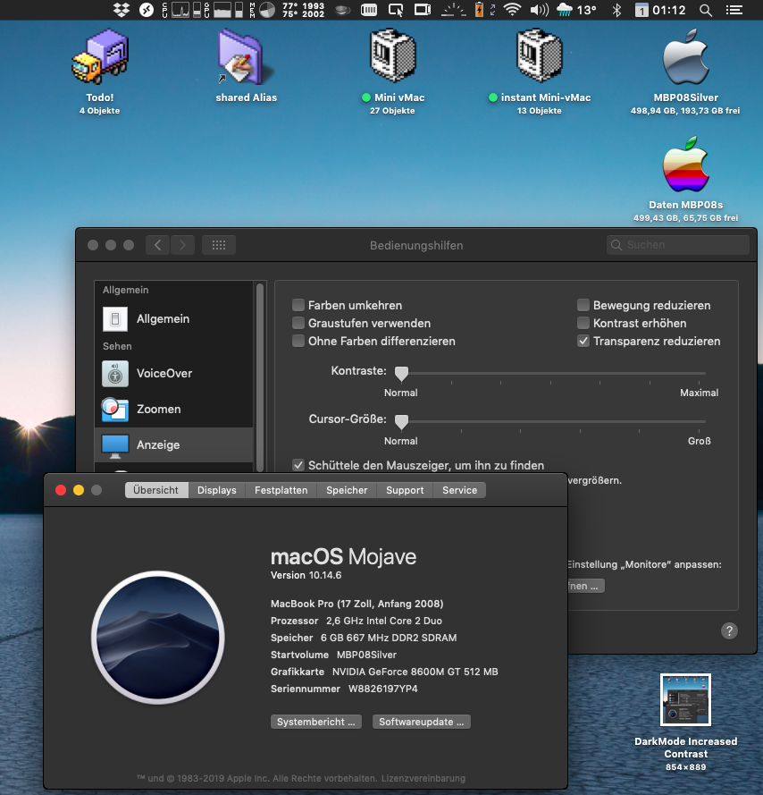Open the weather widget showing 13°
This screenshot has width=763, height=795.
(x=576, y=10)
